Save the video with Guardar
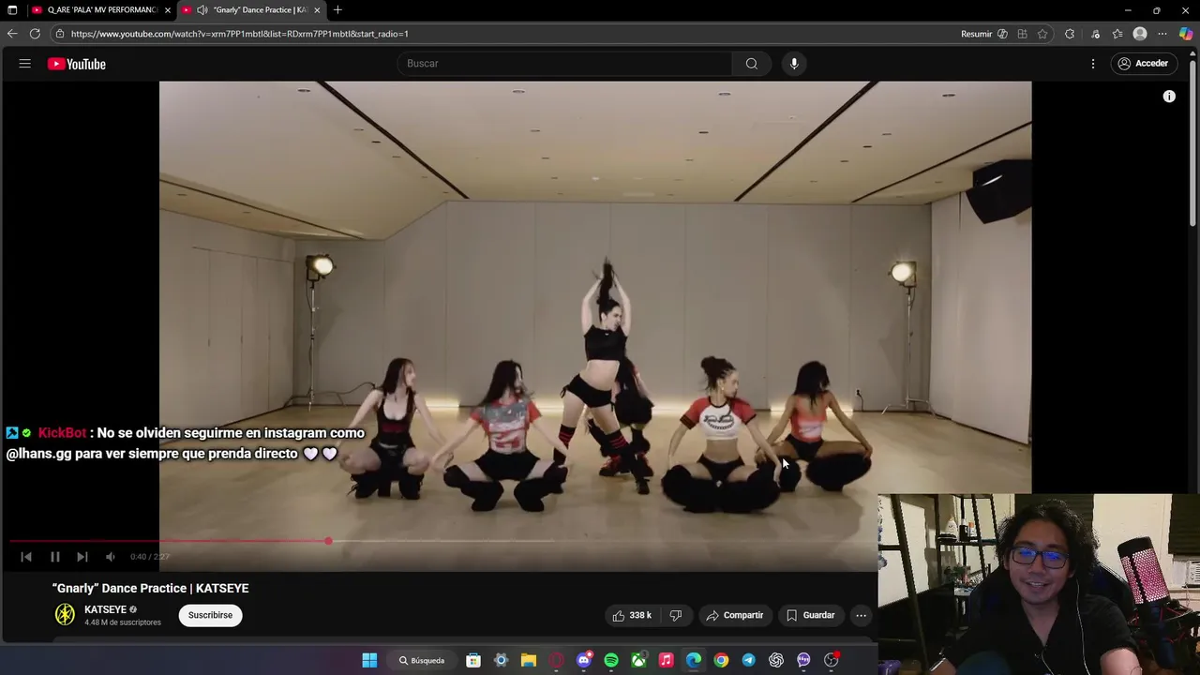 tap(810, 615)
